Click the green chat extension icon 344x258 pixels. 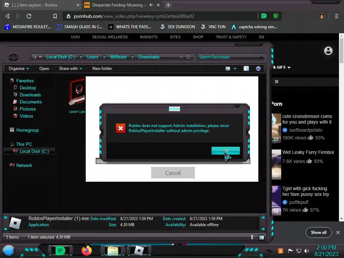tap(264, 16)
